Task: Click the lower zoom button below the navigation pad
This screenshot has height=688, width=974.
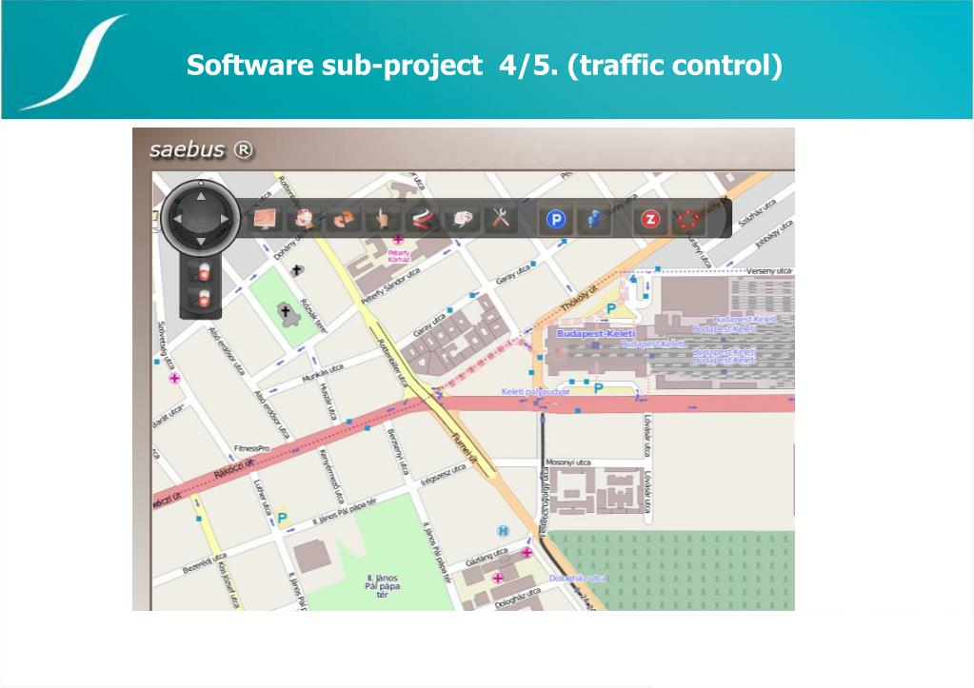Action: (203, 300)
